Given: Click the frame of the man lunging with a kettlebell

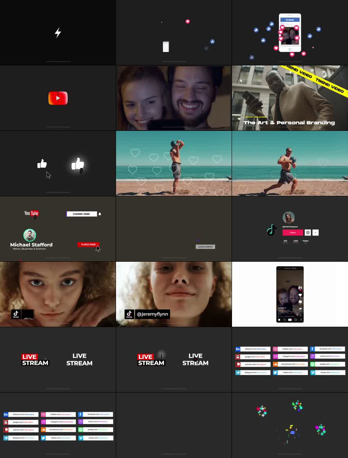Looking at the screenshot, I should pos(290,163).
